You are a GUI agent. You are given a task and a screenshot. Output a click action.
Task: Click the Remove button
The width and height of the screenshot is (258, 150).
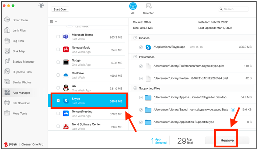(227, 140)
